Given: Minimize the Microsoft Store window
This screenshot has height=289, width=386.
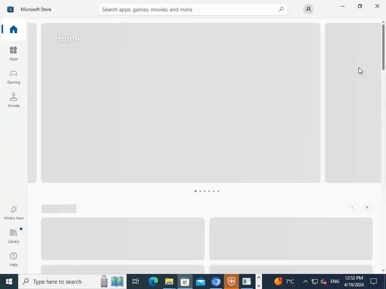Looking at the screenshot, I should click(x=342, y=6).
